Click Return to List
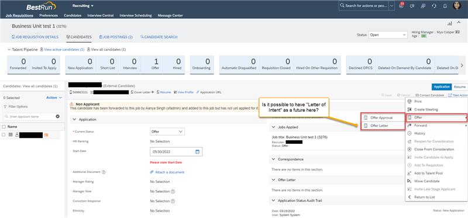Image resolution: width=468 pixels, height=218 pixels. coord(436,197)
